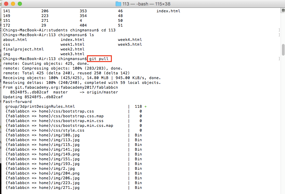Click 'remote: Counting objects: 425, done.' line

click(46, 63)
